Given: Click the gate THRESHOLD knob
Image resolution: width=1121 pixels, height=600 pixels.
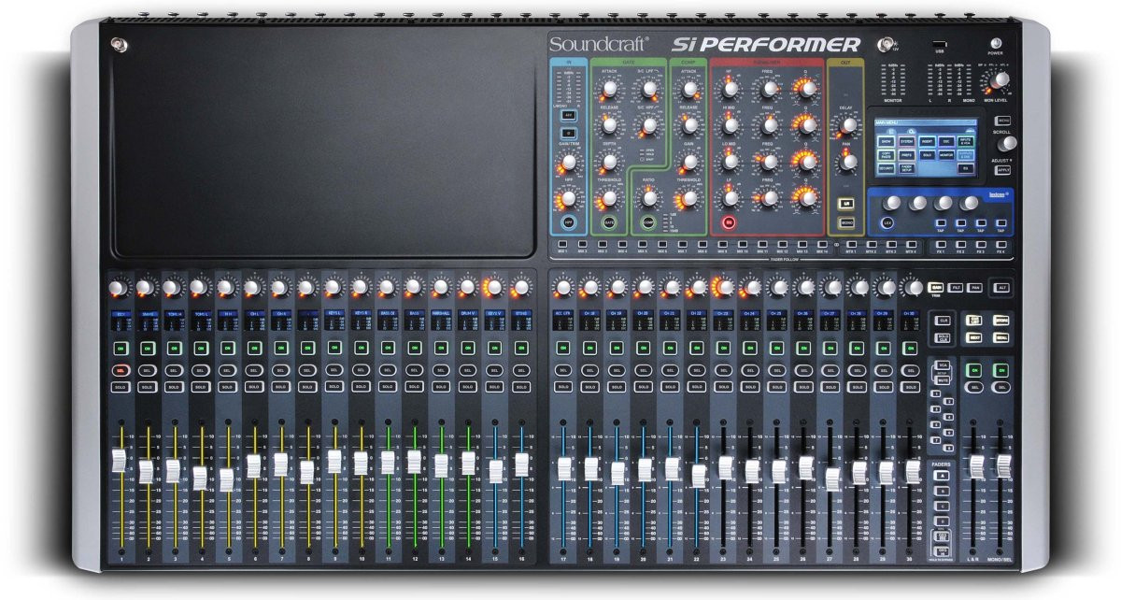Looking at the screenshot, I should [609, 198].
